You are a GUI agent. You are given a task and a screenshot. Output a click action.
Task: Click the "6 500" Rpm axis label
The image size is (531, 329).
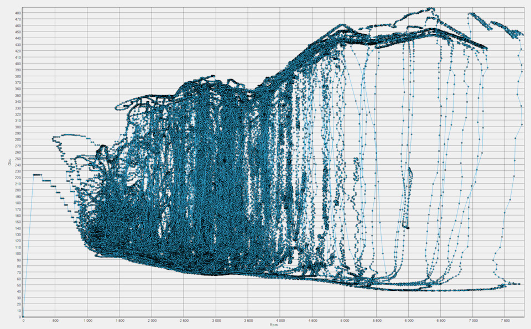(x=441, y=320)
